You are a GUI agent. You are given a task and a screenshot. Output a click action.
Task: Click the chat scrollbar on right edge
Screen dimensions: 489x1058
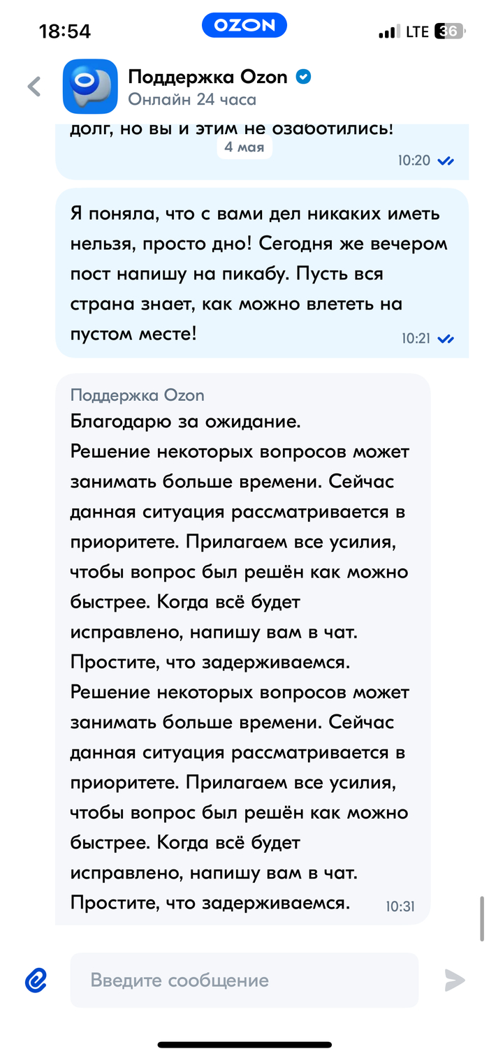click(481, 918)
